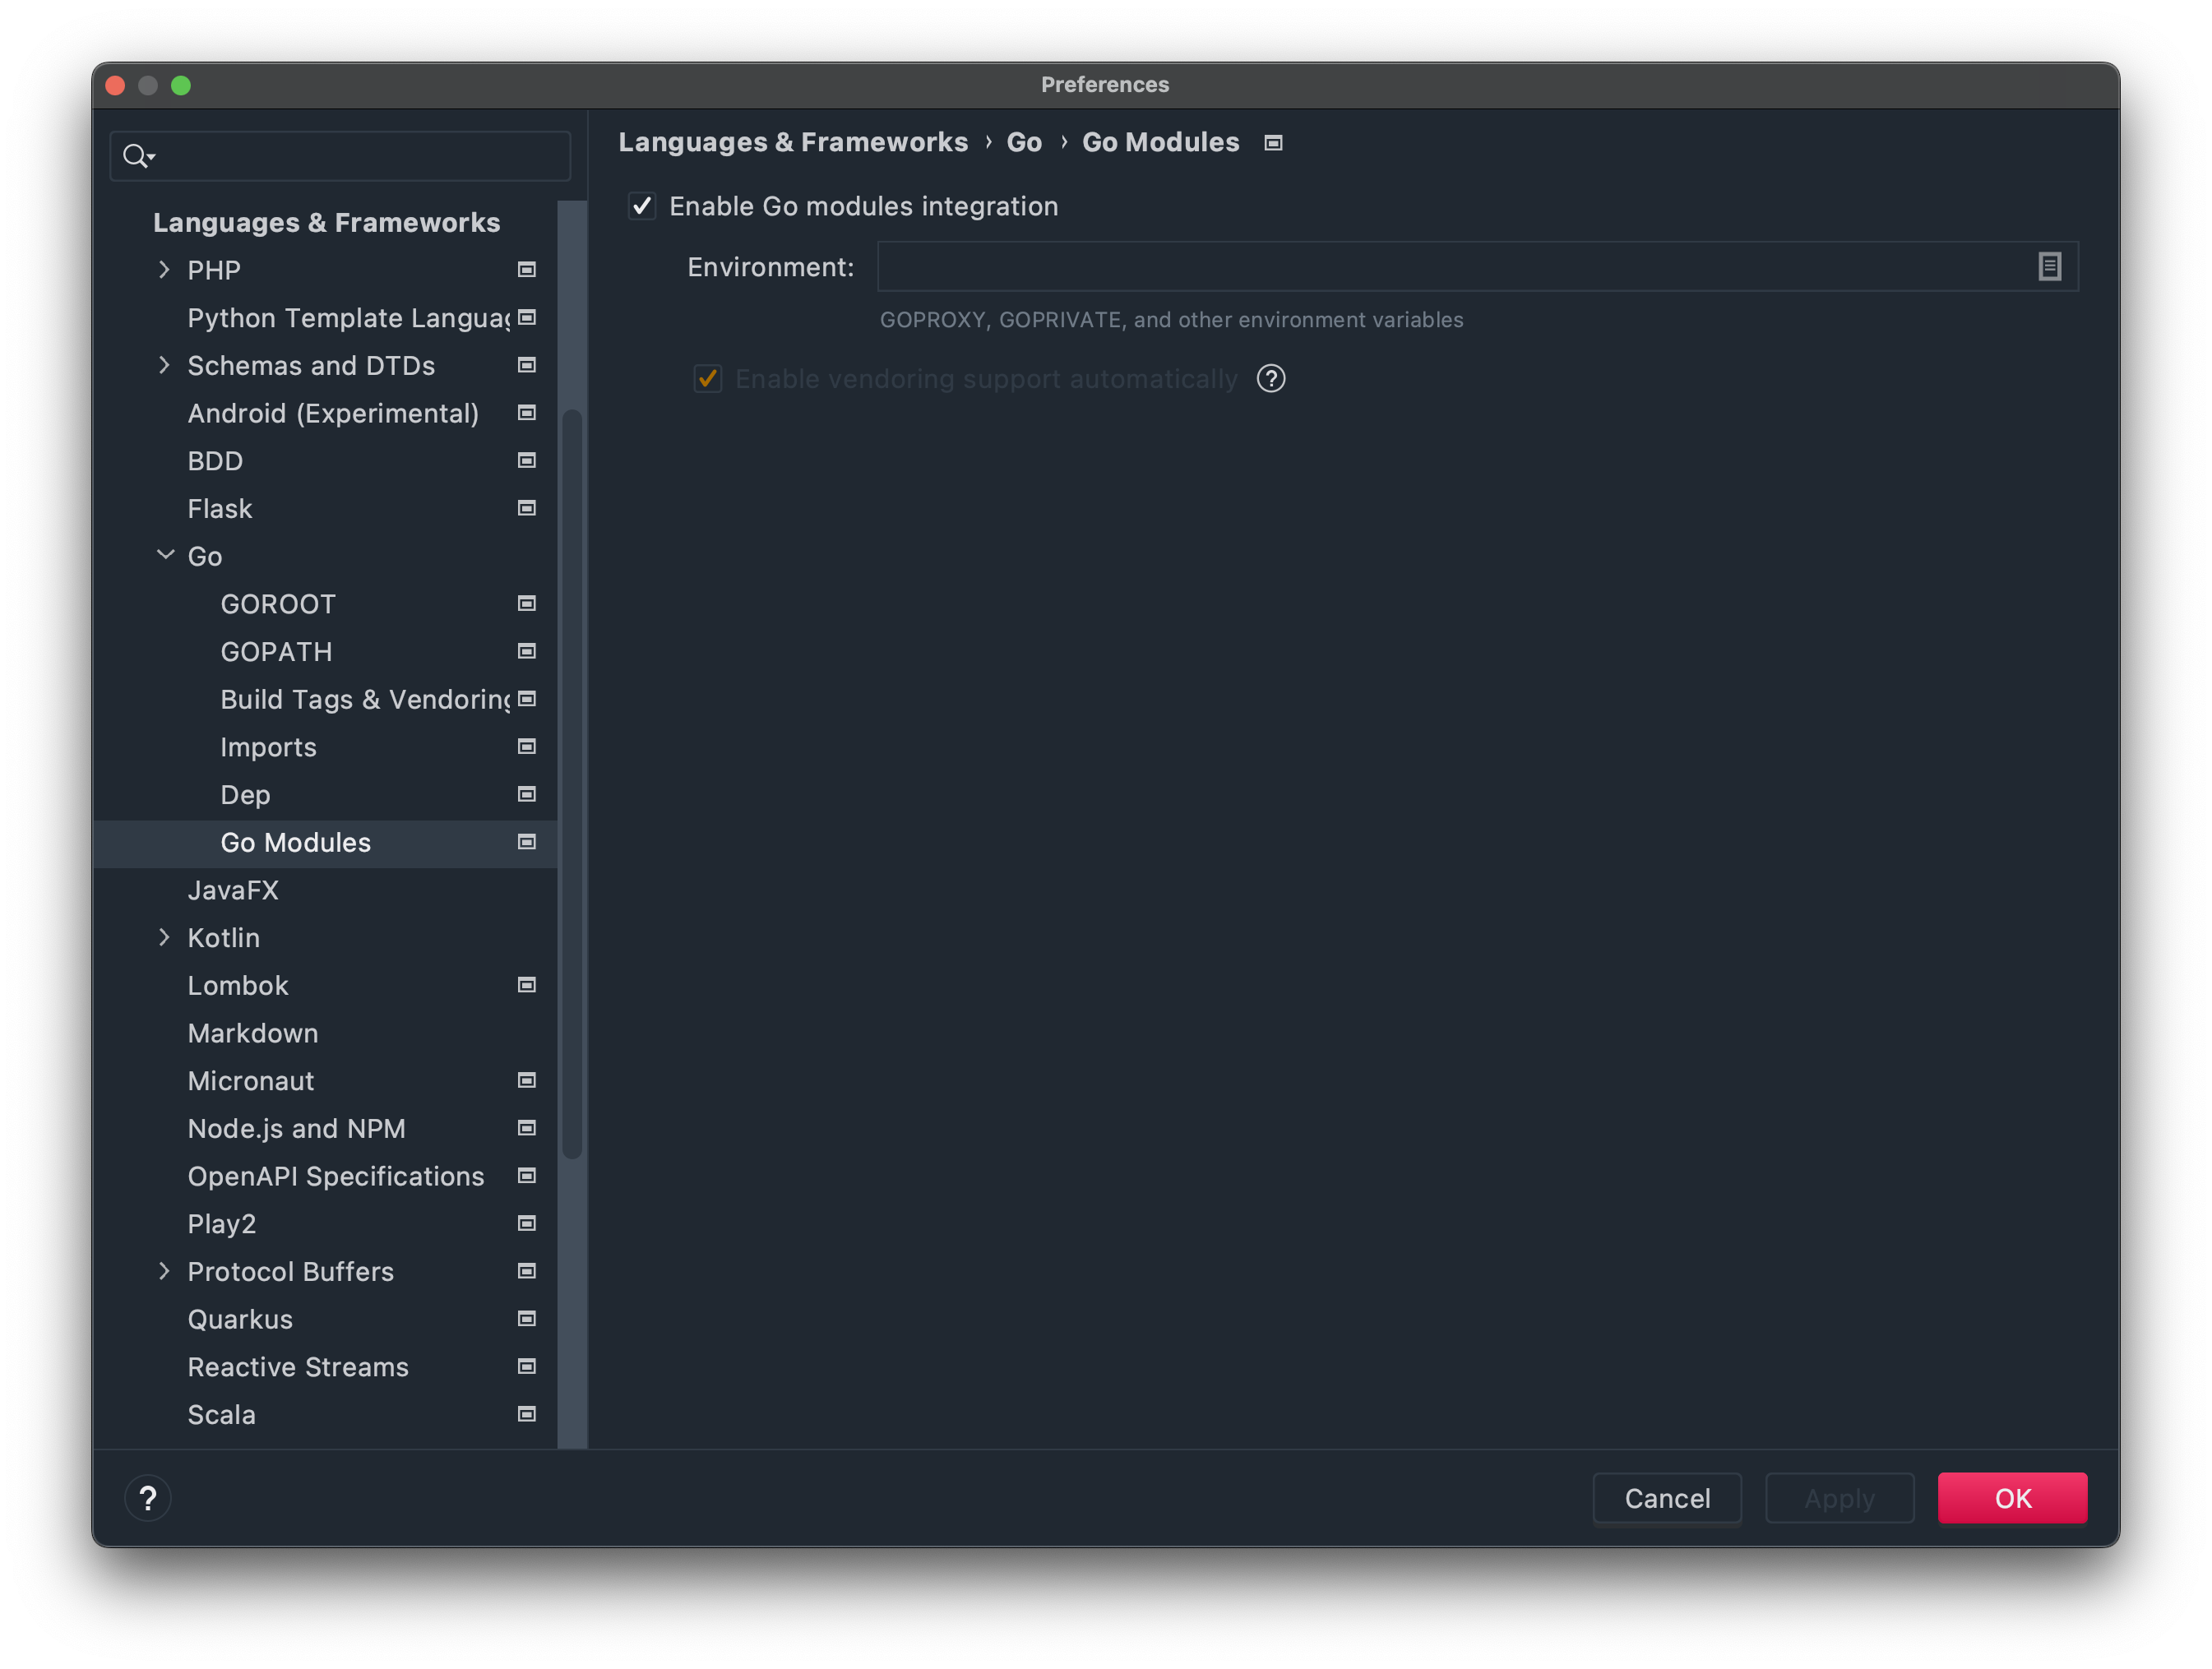Click the project-level icon next to Lombok

point(526,986)
